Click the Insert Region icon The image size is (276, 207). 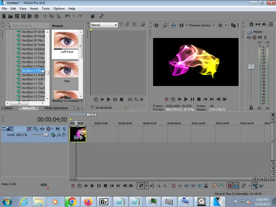coord(221,186)
